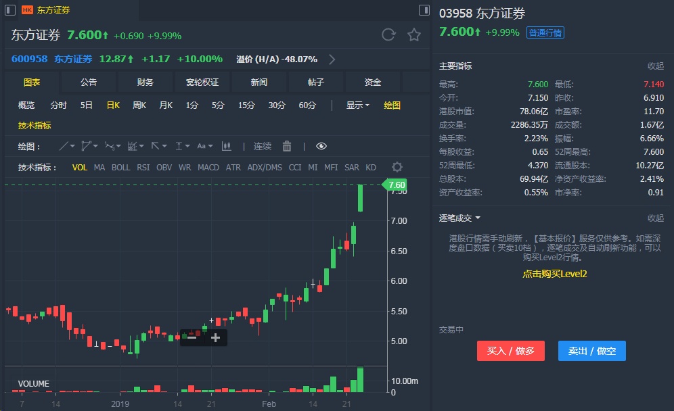674x411 pixels.
Task: Select the 60分 timeframe
Action: click(307, 105)
